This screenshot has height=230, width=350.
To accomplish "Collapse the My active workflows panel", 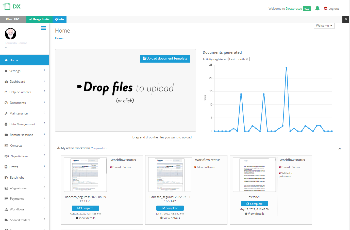I will (340, 149).
